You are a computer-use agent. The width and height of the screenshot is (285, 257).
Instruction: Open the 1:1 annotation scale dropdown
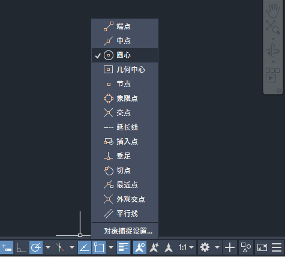[x=186, y=247]
